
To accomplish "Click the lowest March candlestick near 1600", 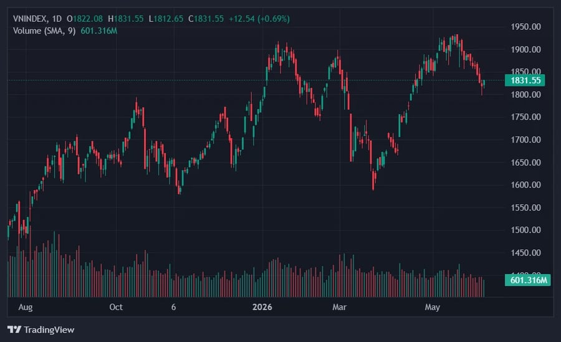I will pos(373,181).
